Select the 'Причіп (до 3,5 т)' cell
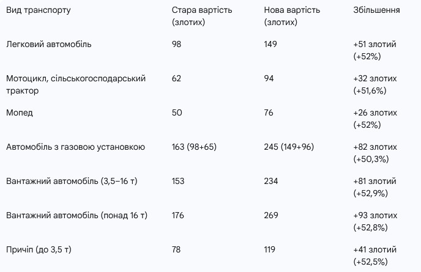 (39, 249)
